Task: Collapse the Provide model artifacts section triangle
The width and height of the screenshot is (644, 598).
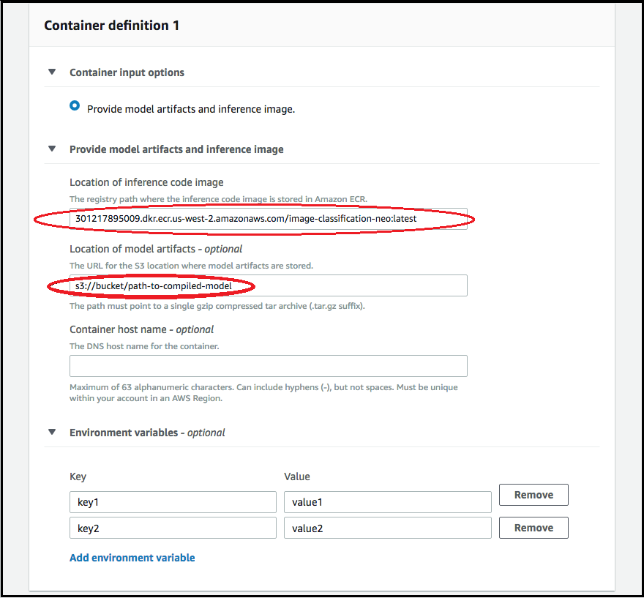Action: tap(52, 149)
